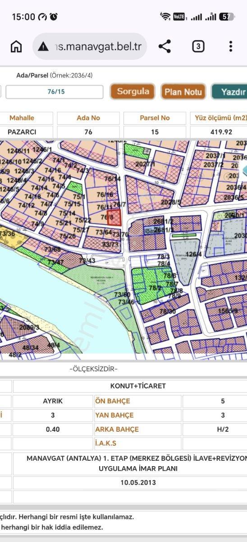247x542 pixels.
Task: Select the Parsel No value 15
Action: (x=155, y=132)
